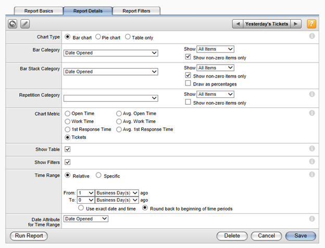Click info icon in Date Attribute row

(312, 219)
